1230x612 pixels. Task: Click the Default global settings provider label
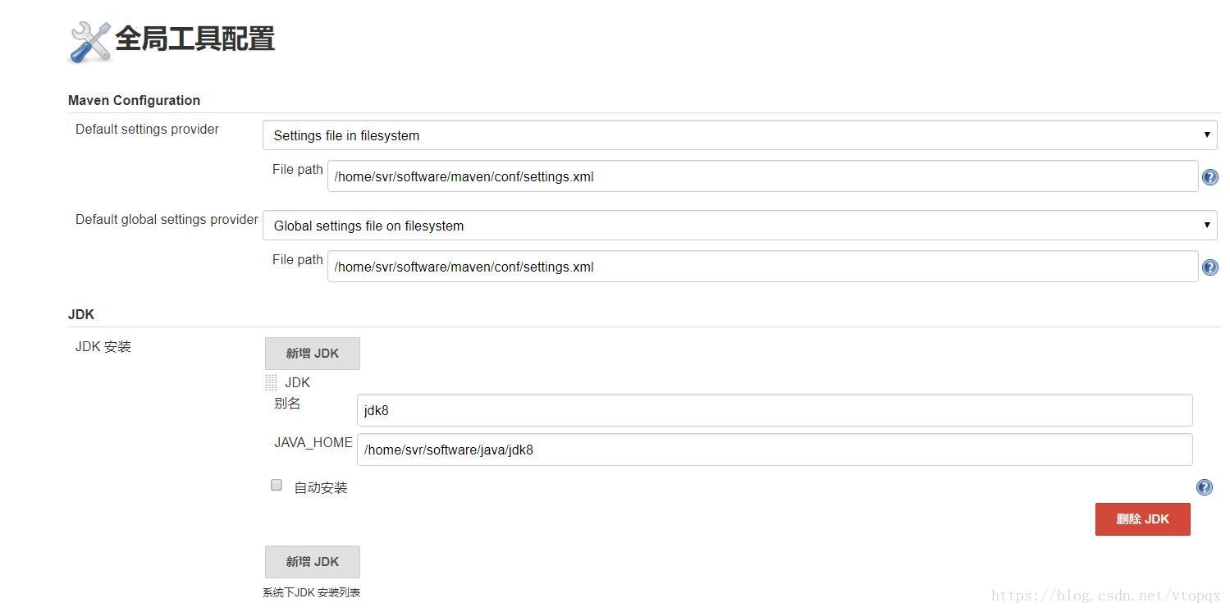point(167,220)
